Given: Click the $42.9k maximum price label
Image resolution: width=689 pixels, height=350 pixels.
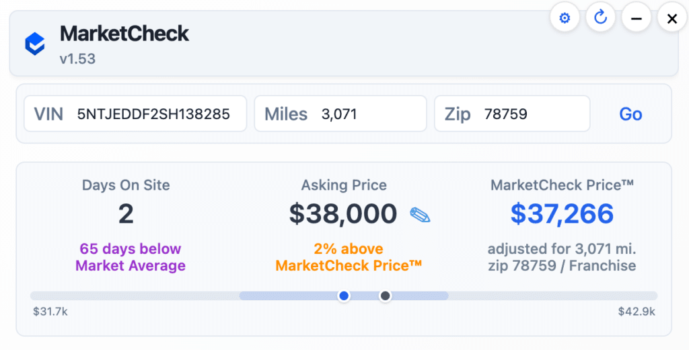Looking at the screenshot, I should point(637,312).
